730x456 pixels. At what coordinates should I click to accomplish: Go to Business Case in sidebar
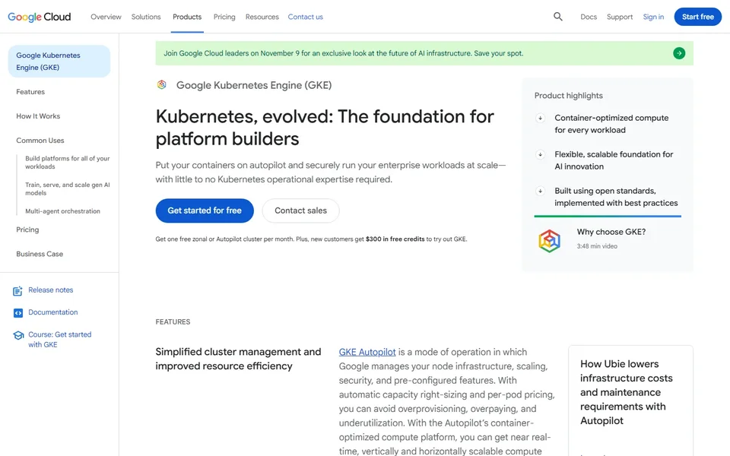coord(40,254)
